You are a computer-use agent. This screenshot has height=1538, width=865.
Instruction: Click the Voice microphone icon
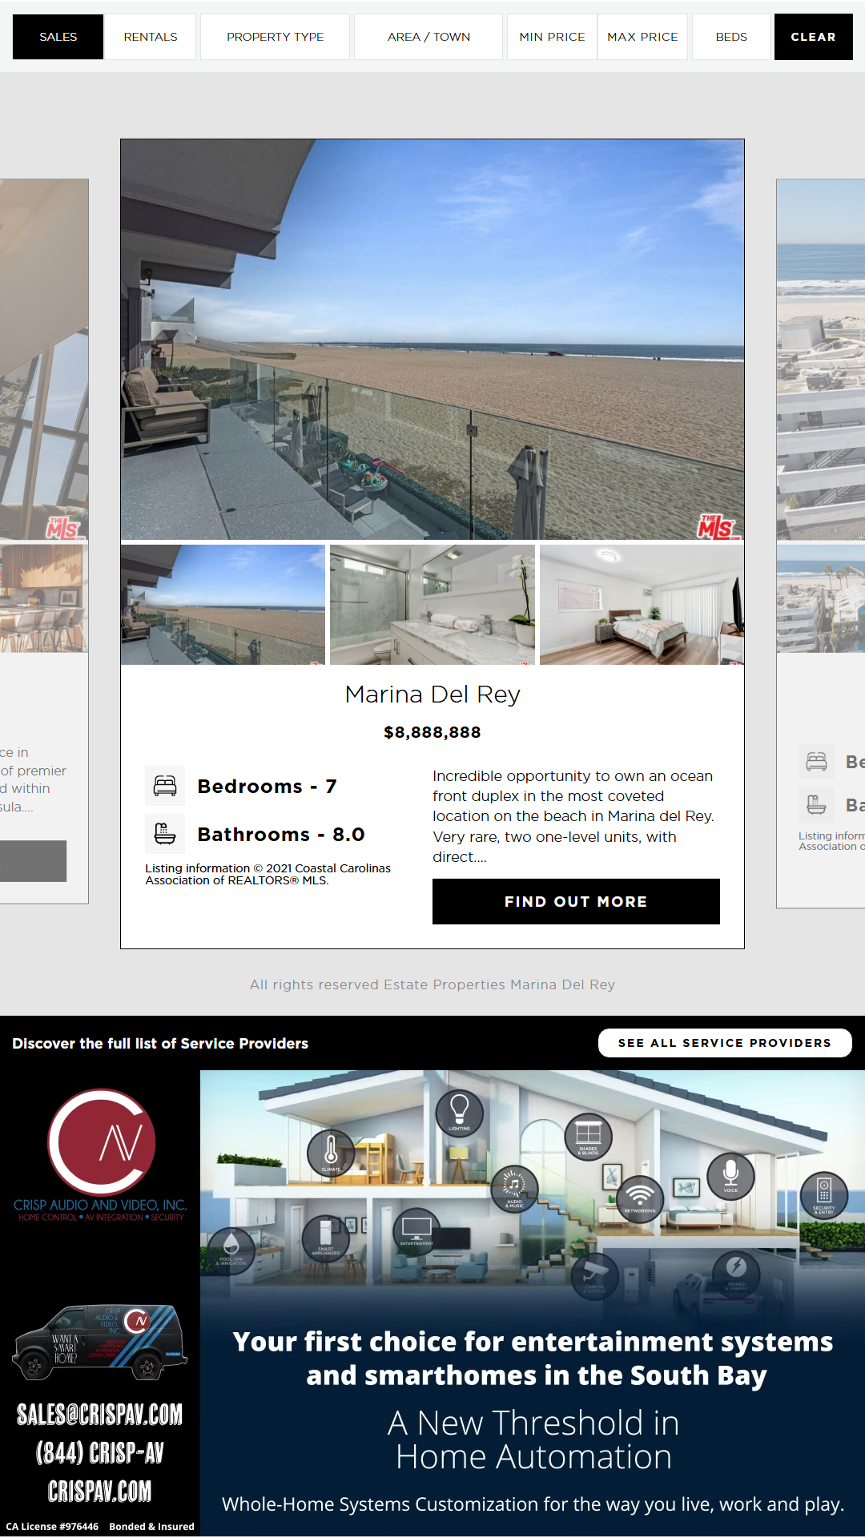tap(730, 1176)
